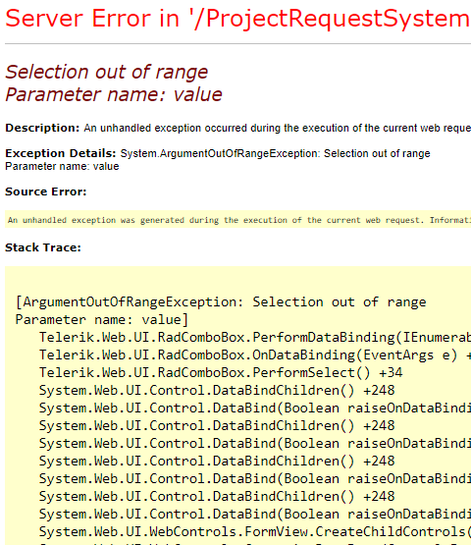The width and height of the screenshot is (471, 545).
Task: Click the plain 'Parameter name: value' text under Exception Details
Action: (62, 166)
